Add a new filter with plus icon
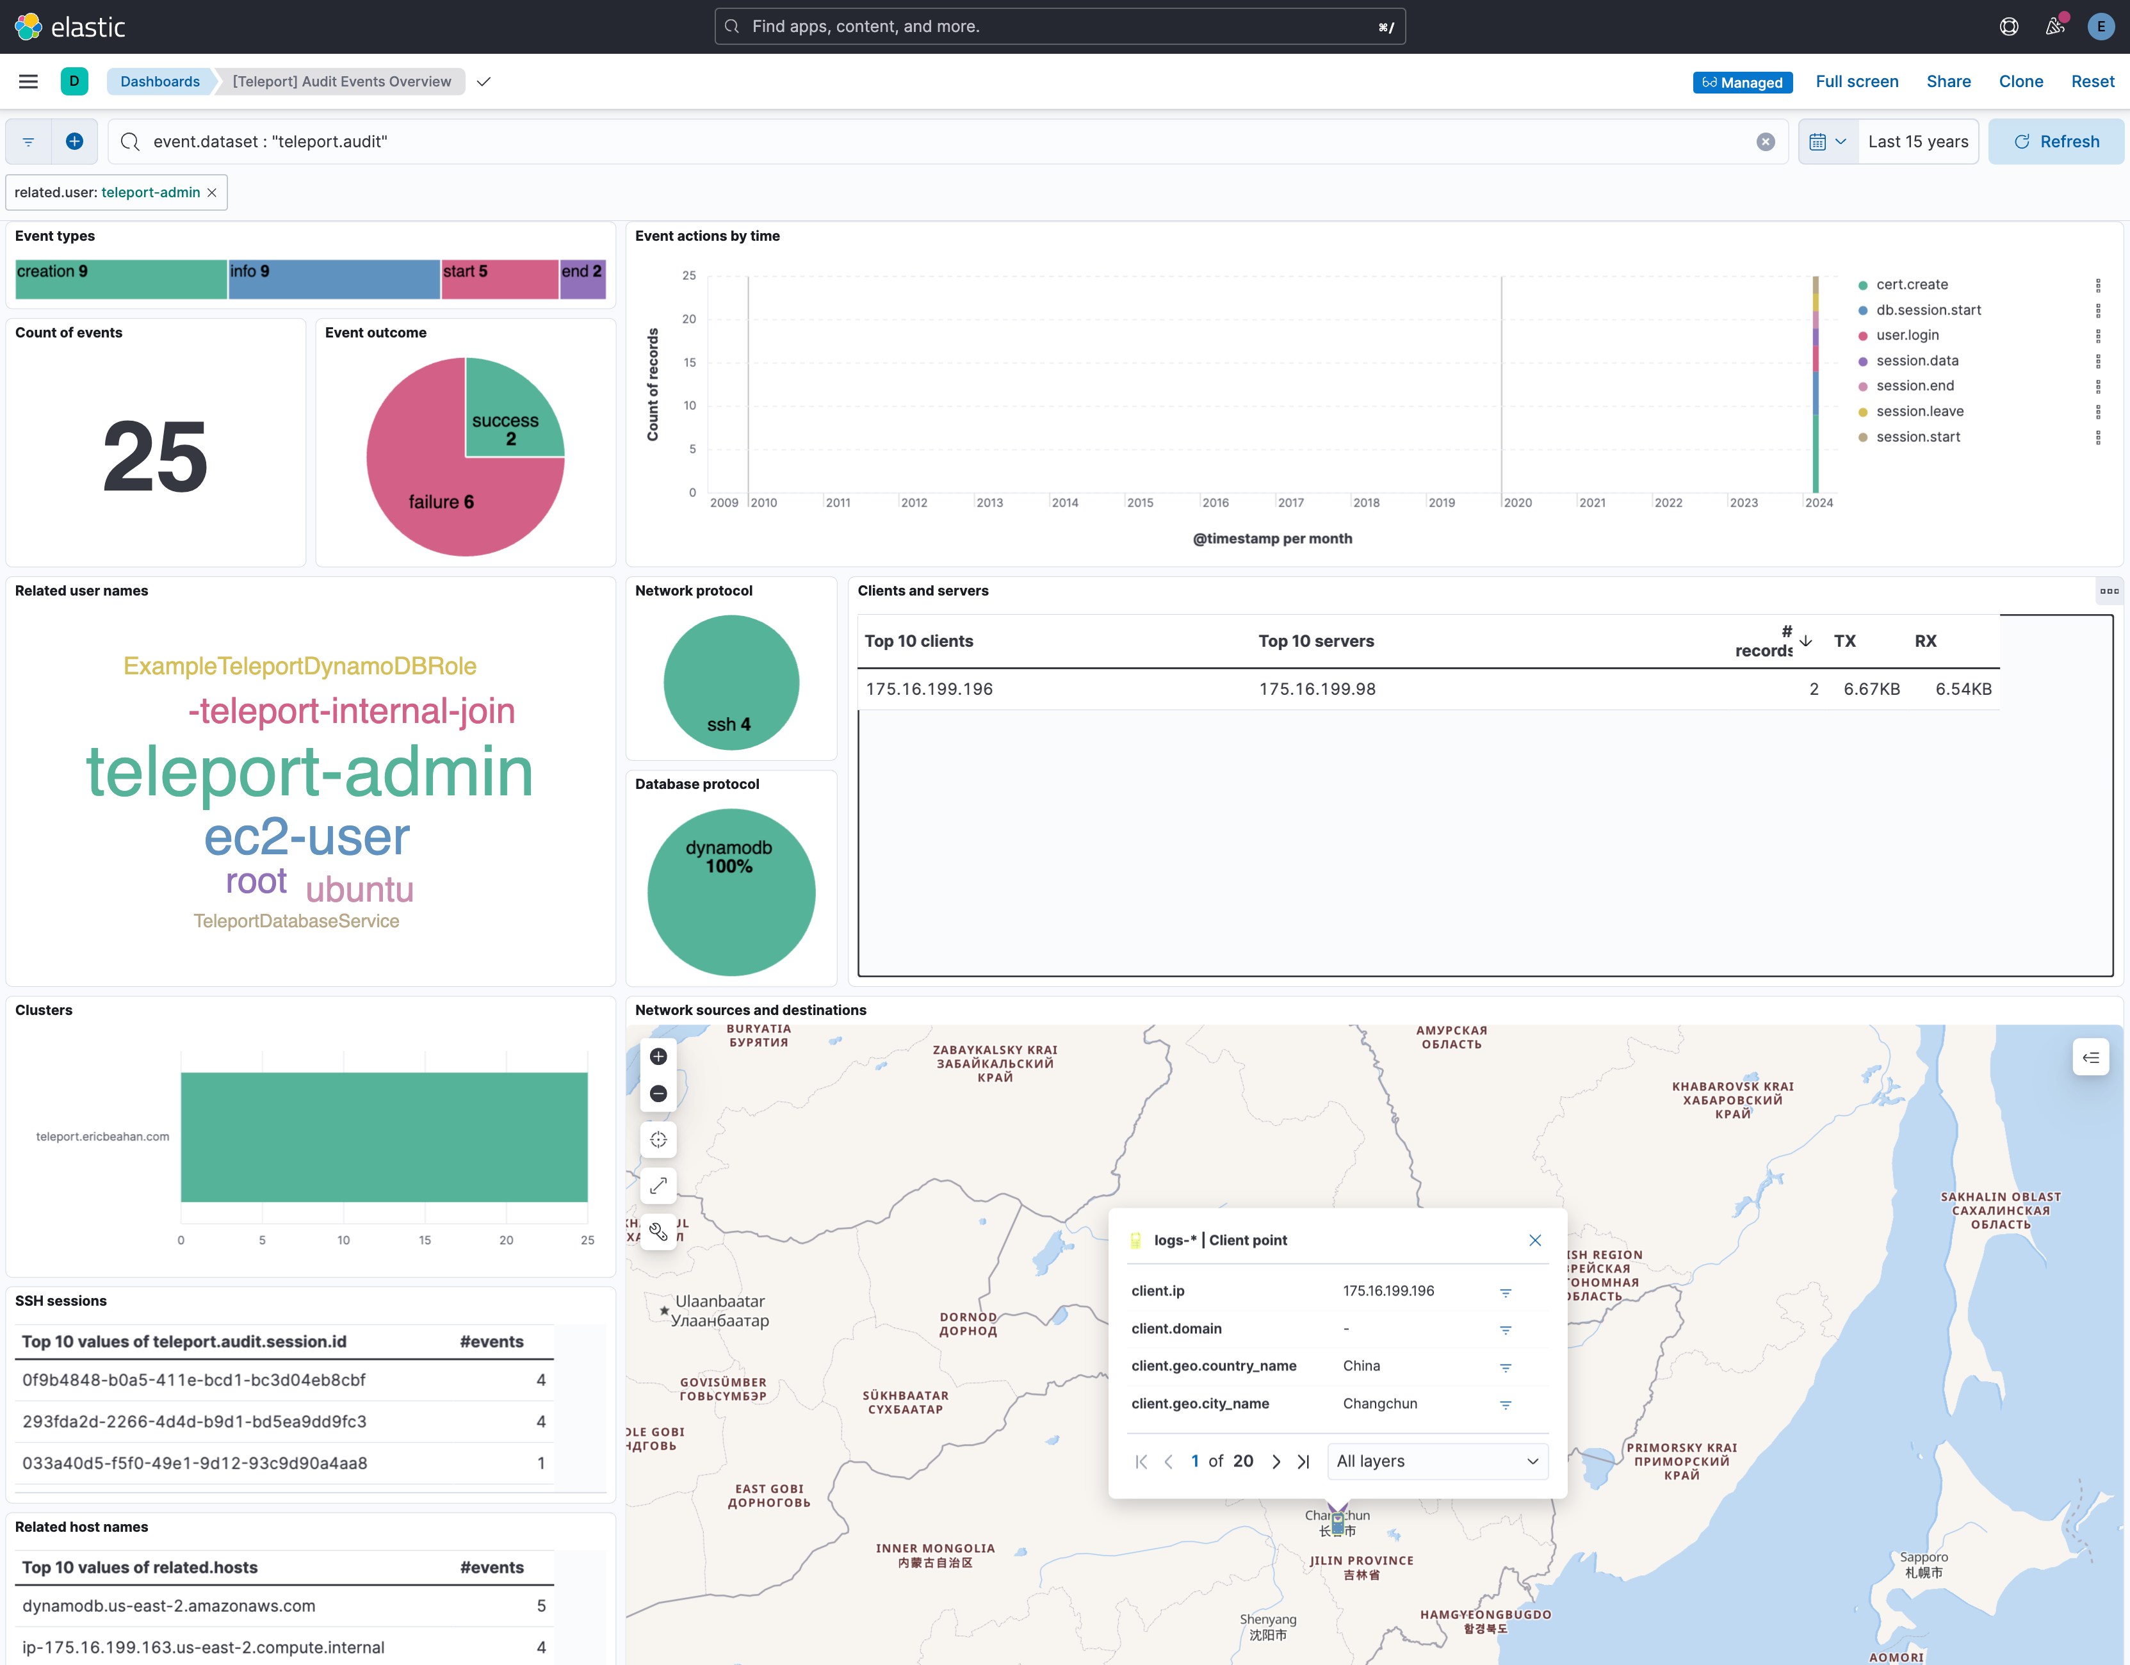This screenshot has height=1665, width=2130. [x=74, y=142]
